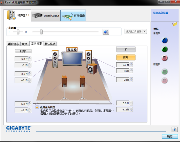Click the front right -3 dB gain field
Image resolution: width=180 pixels, height=142 pixels.
click(x=123, y=71)
